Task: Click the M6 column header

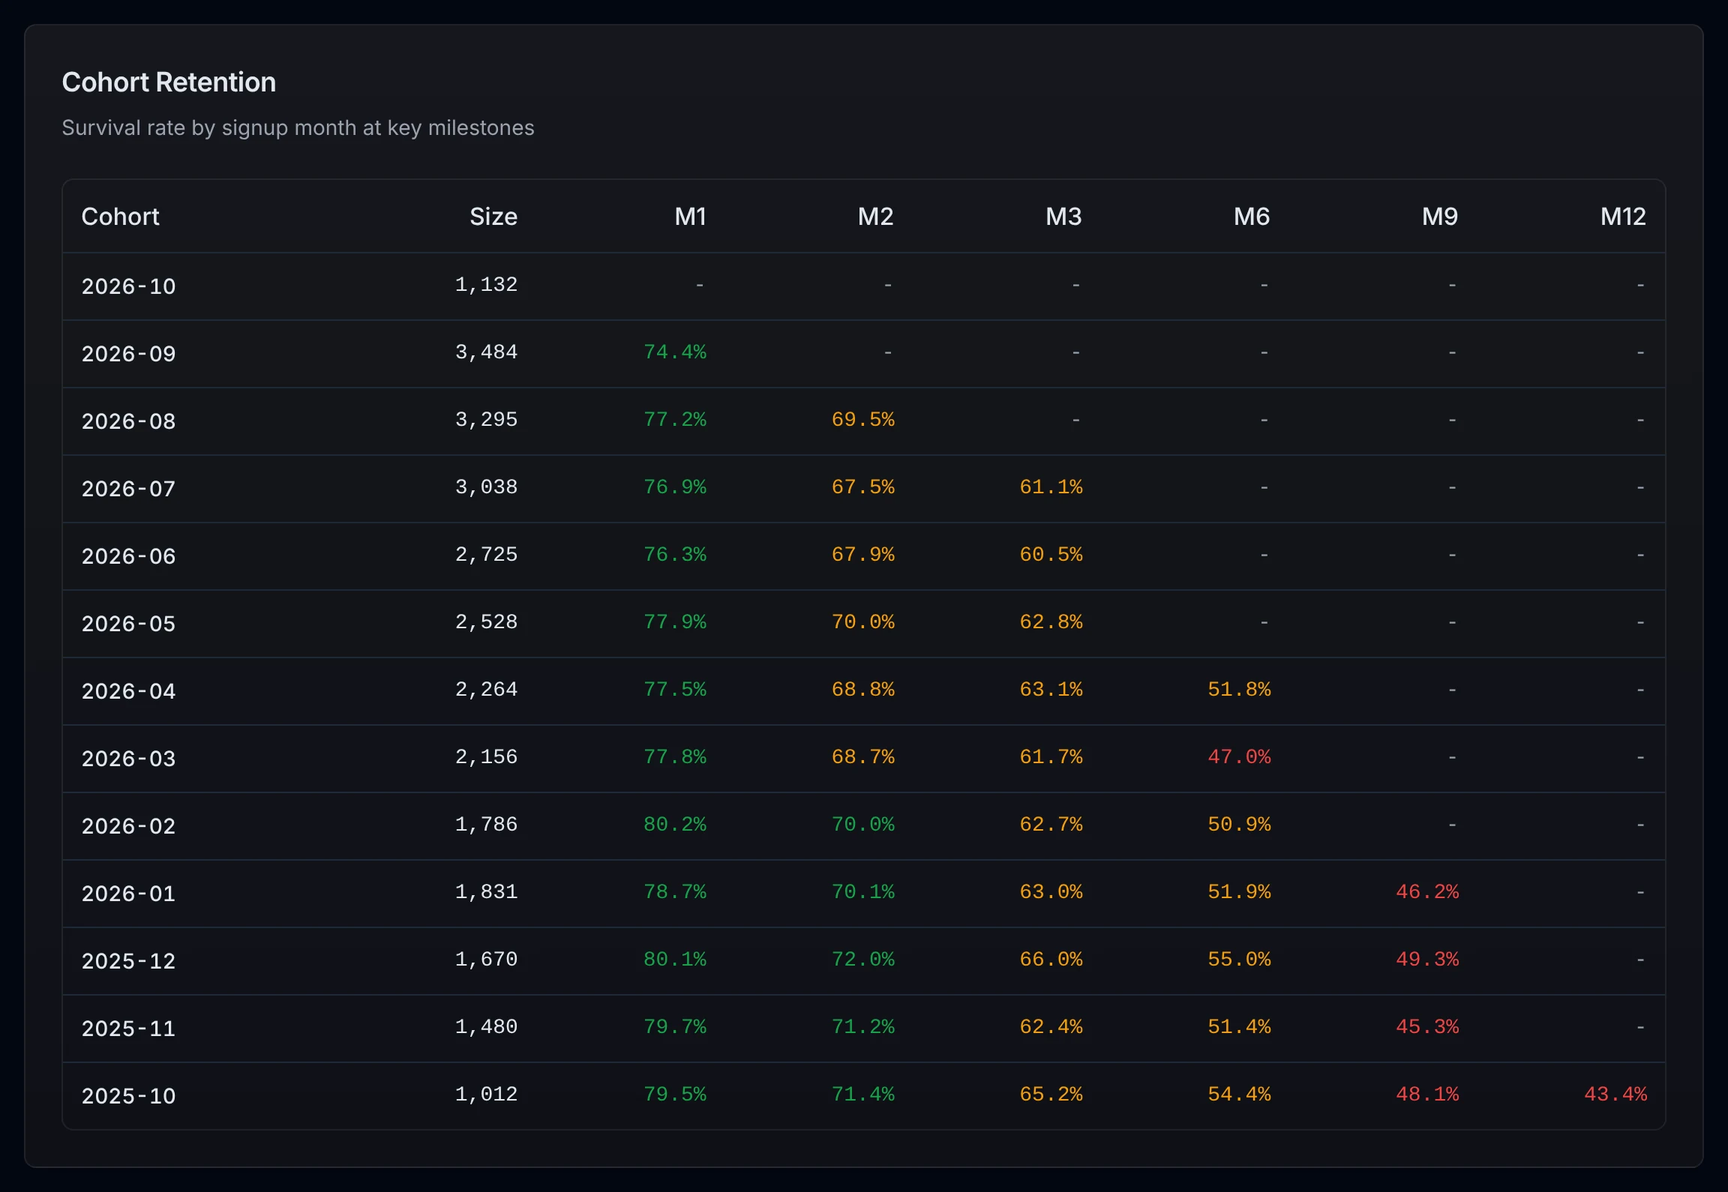Action: coord(1252,217)
